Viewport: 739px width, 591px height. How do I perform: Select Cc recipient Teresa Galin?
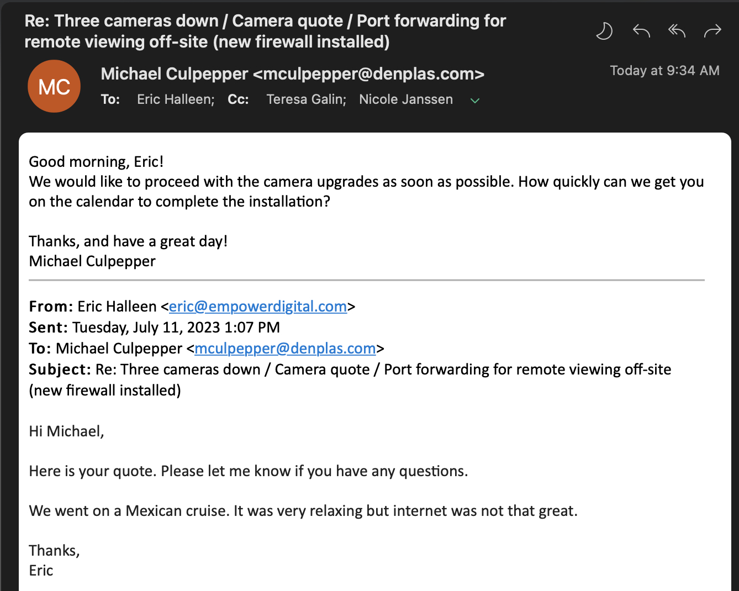(306, 99)
